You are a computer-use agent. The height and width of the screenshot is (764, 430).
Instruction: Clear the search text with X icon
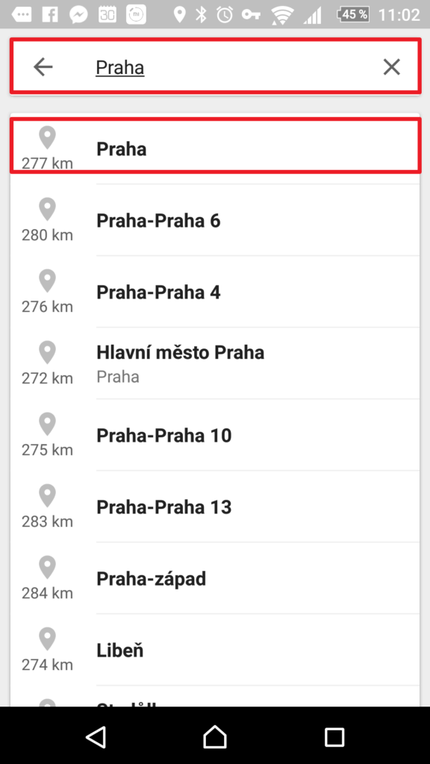pos(391,66)
